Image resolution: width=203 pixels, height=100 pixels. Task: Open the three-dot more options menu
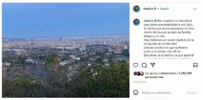pyautogui.click(x=195, y=9)
